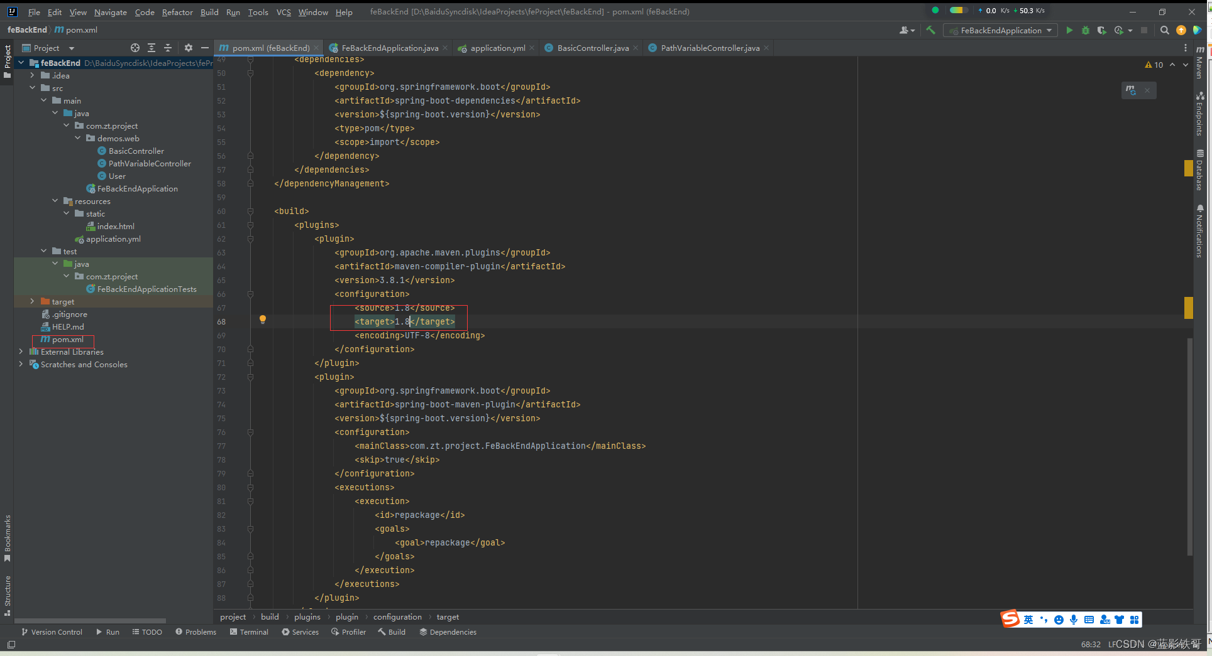Fold the build tag block
1212x656 pixels.
point(250,212)
